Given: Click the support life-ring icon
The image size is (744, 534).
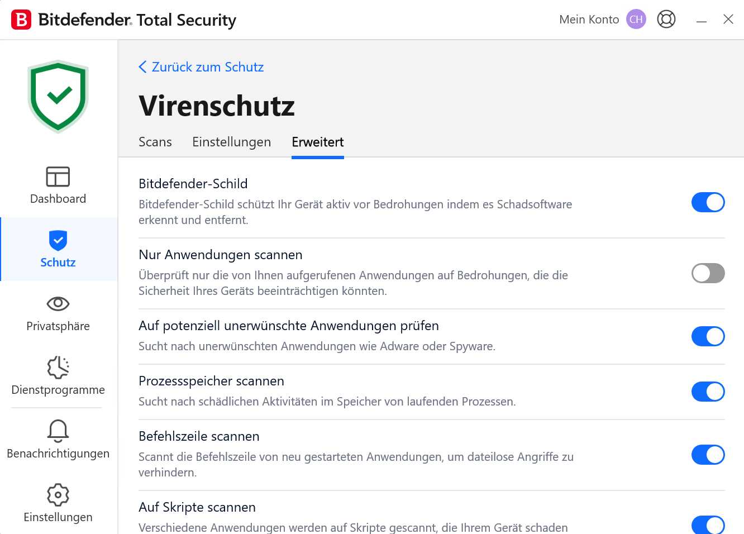Looking at the screenshot, I should pyautogui.click(x=666, y=18).
